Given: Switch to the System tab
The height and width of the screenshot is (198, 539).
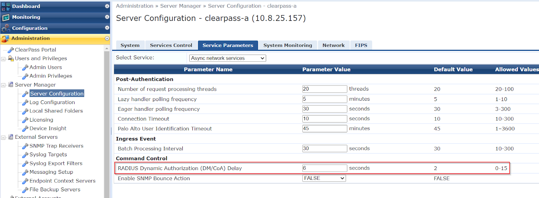Looking at the screenshot, I should click(x=130, y=45).
